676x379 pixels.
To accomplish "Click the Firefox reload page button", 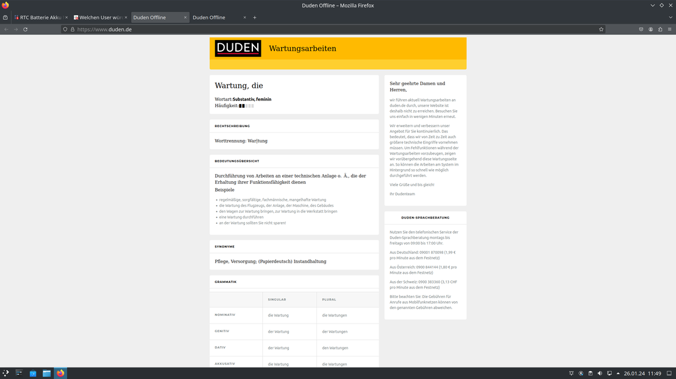I will click(x=25, y=29).
